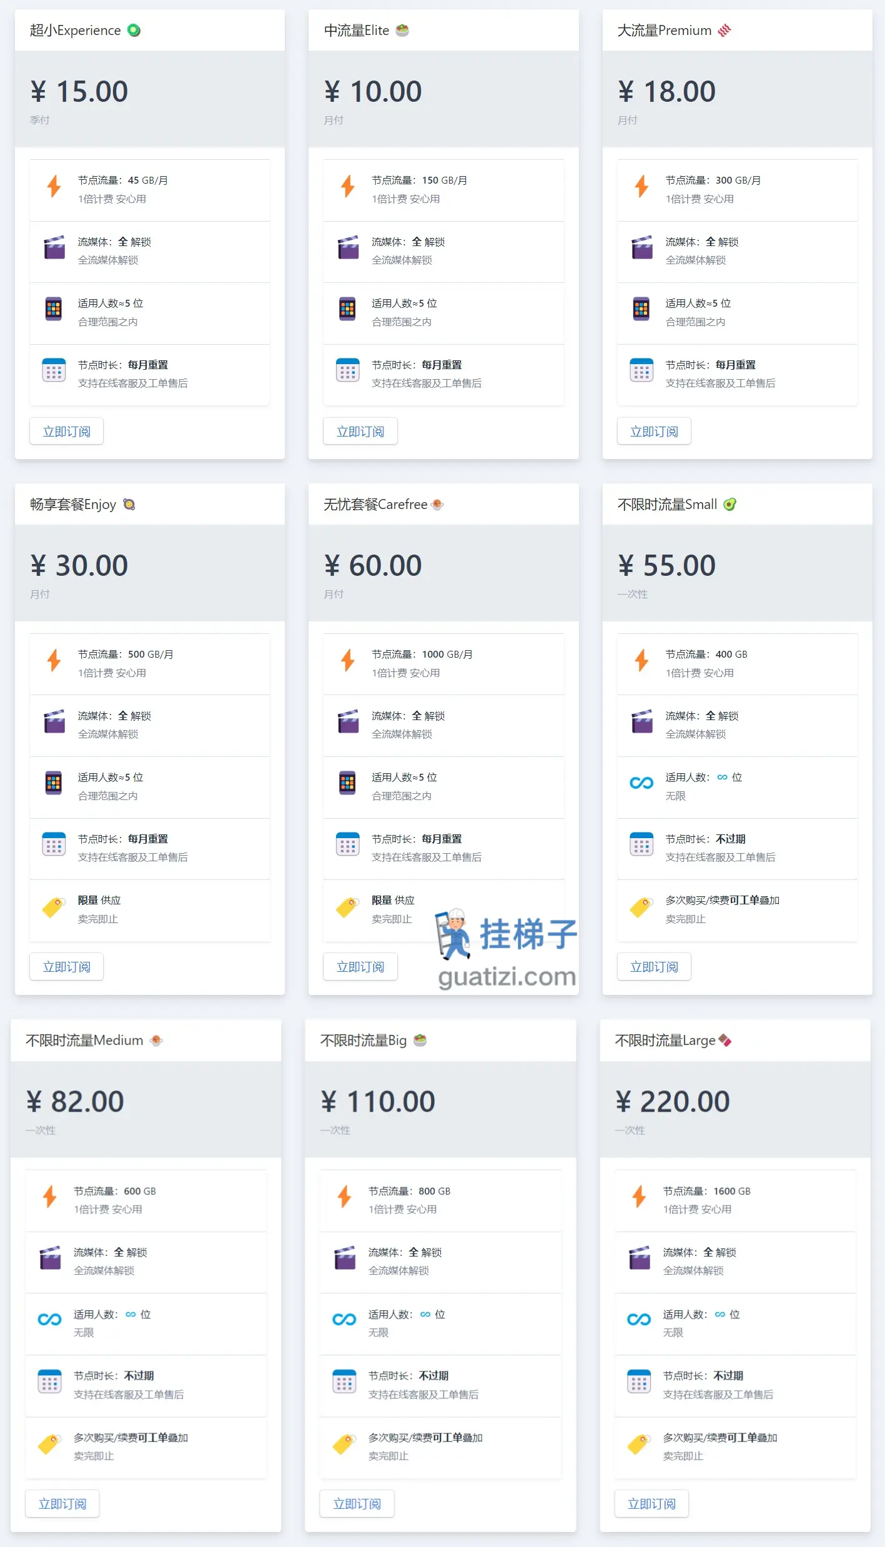Click the infinity icon in 不限时流量Medium plan
Image resolution: width=885 pixels, height=1547 pixels.
pos(49,1320)
